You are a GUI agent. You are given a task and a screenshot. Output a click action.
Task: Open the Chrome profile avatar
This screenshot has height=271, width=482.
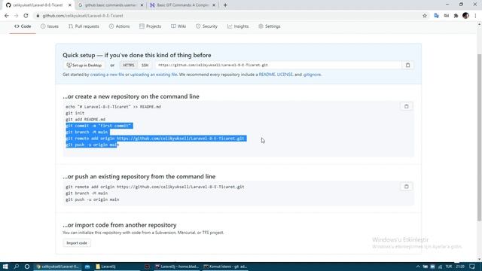point(465,16)
